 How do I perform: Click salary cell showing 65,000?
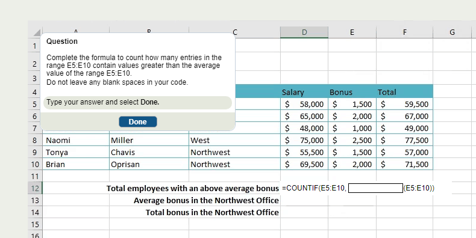(304, 116)
